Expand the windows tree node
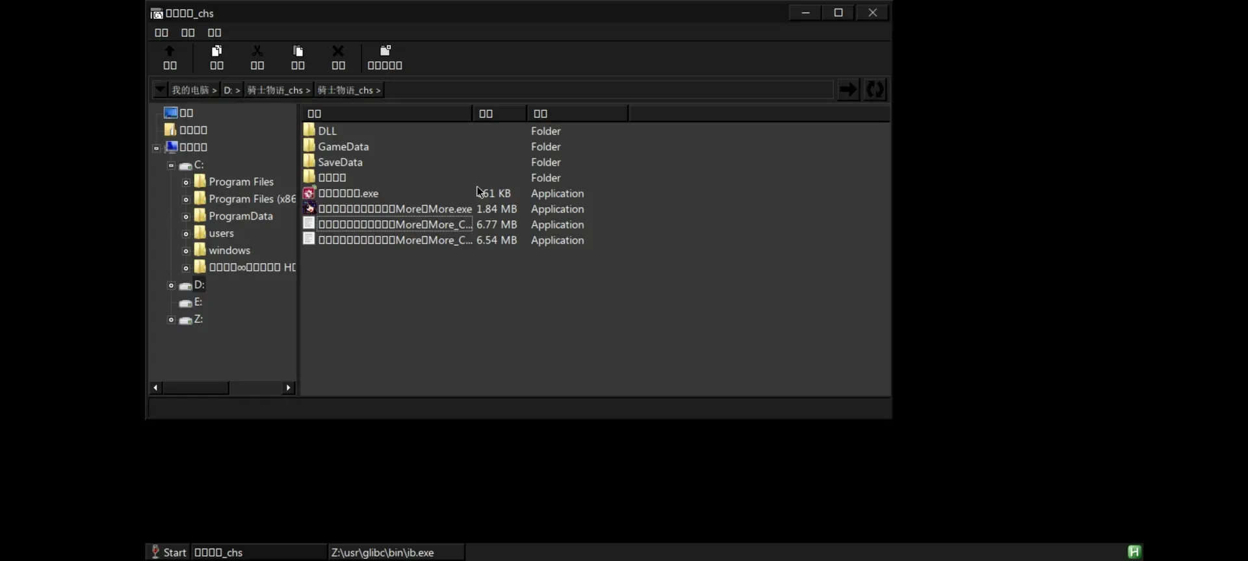 click(x=186, y=251)
